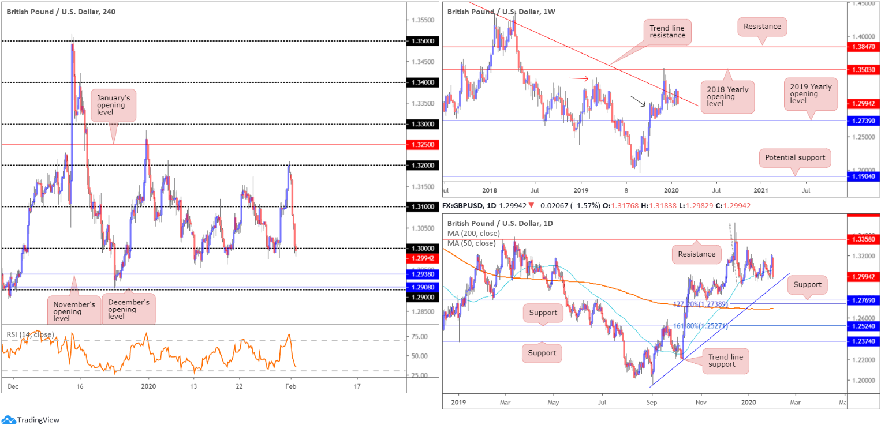Click the 2019 Yearly opening level callout
This screenshot has width=881, height=425.
pyautogui.click(x=811, y=95)
